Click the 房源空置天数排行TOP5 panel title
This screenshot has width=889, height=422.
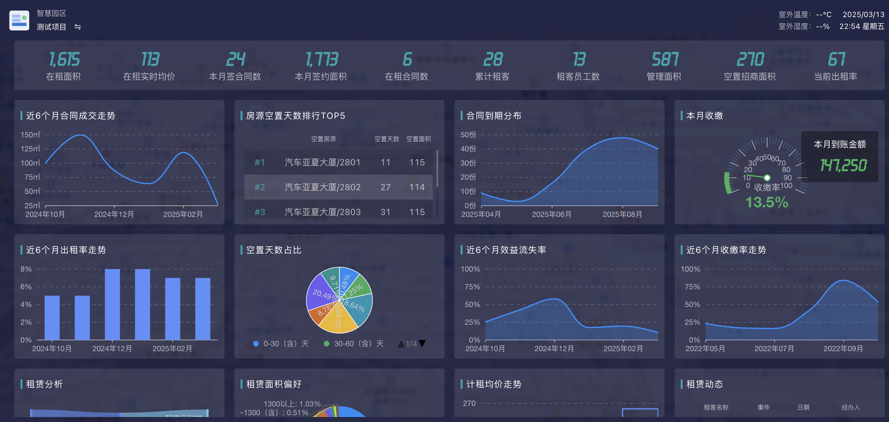pos(296,116)
